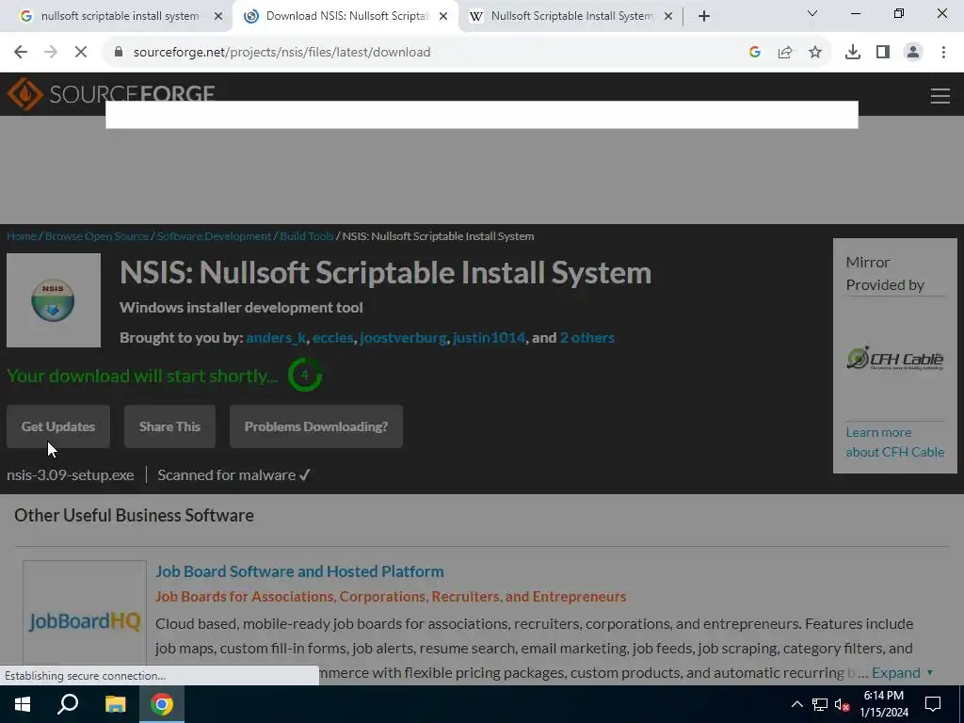
Task: Open Job Board Software and Hosted Platform
Action: point(299,571)
